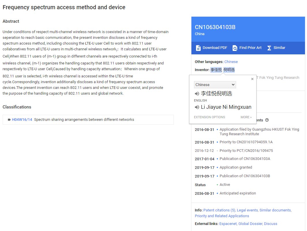Click the Classifications heading
Viewport: 307px width, 231px height.
17,107
